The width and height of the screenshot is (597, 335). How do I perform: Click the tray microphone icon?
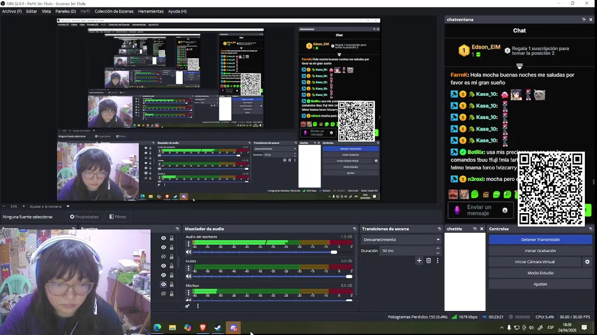(509, 328)
